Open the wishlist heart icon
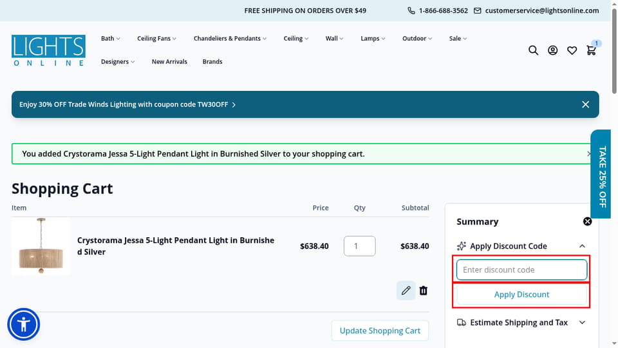The width and height of the screenshot is (618, 348). (572, 50)
